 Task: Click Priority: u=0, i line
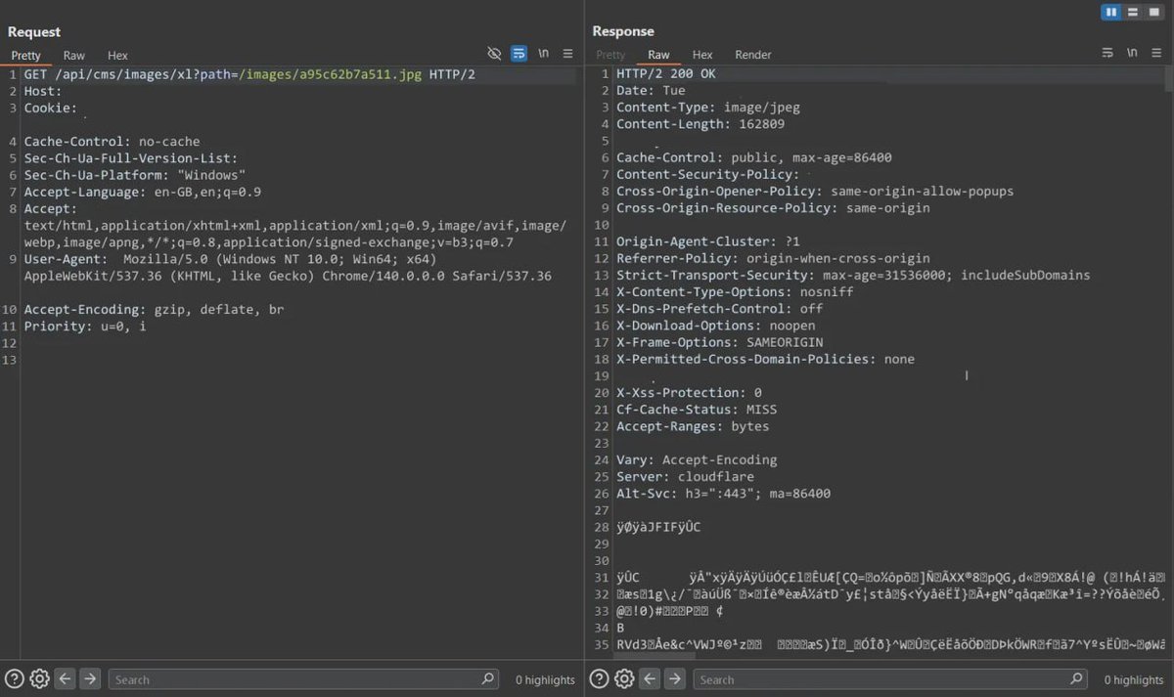(x=85, y=326)
